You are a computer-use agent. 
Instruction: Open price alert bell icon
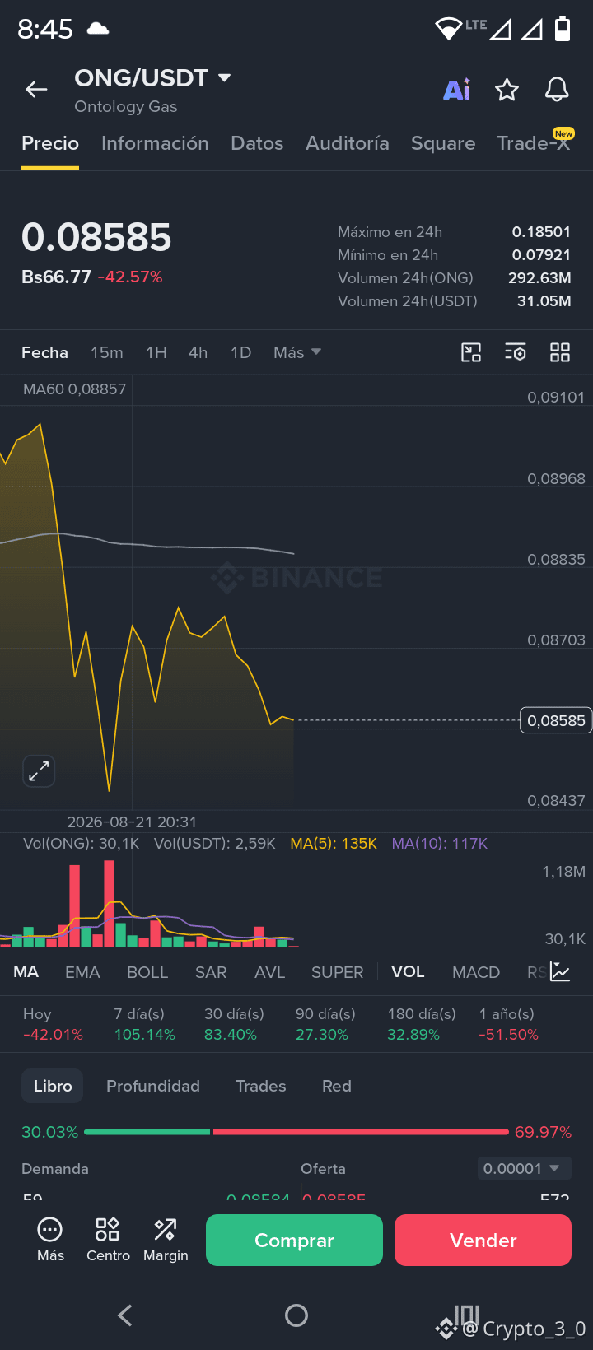557,90
